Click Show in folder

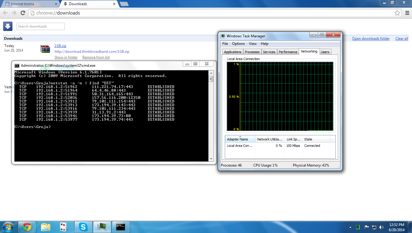[66, 57]
